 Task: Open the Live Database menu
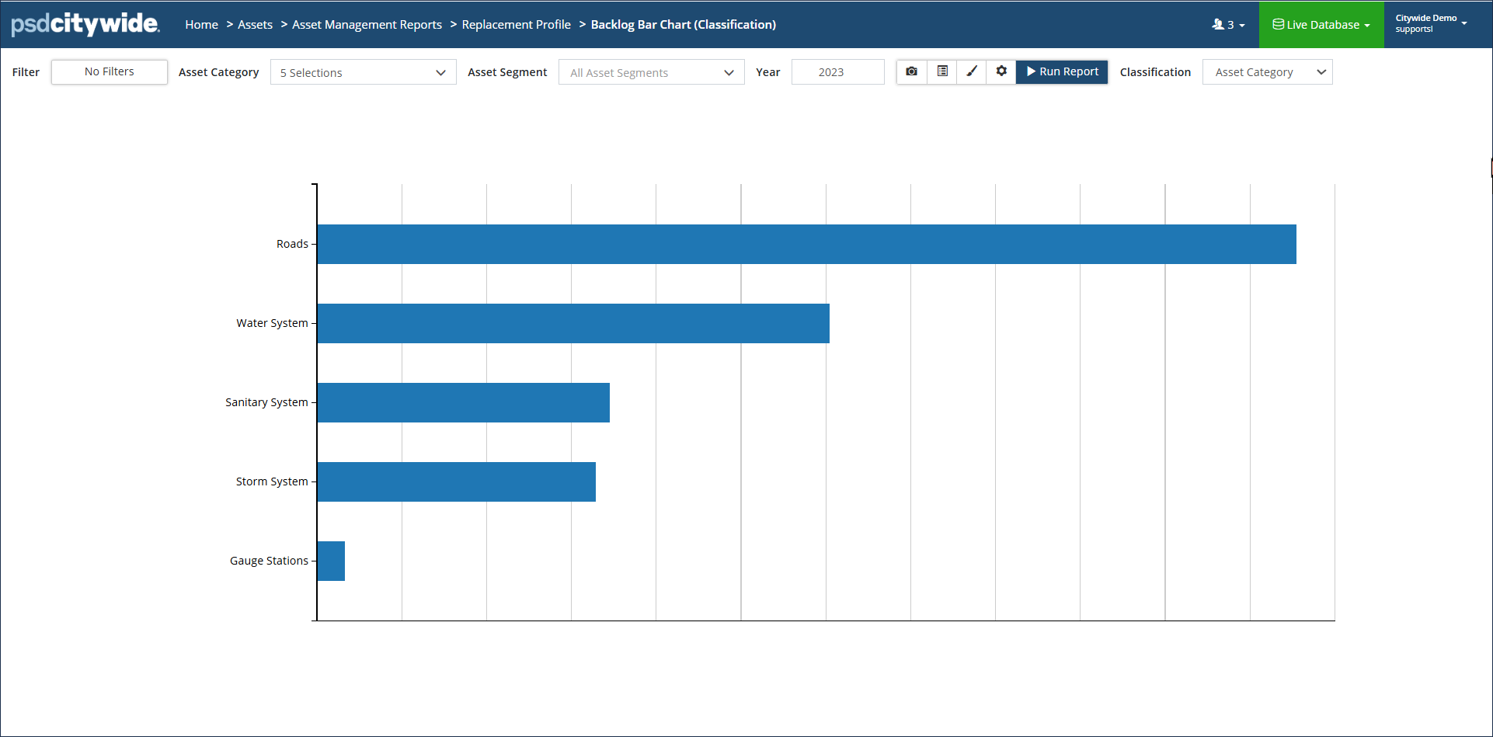pos(1321,25)
